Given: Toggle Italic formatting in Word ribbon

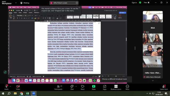Looking at the screenshot, I should tap(19, 18).
